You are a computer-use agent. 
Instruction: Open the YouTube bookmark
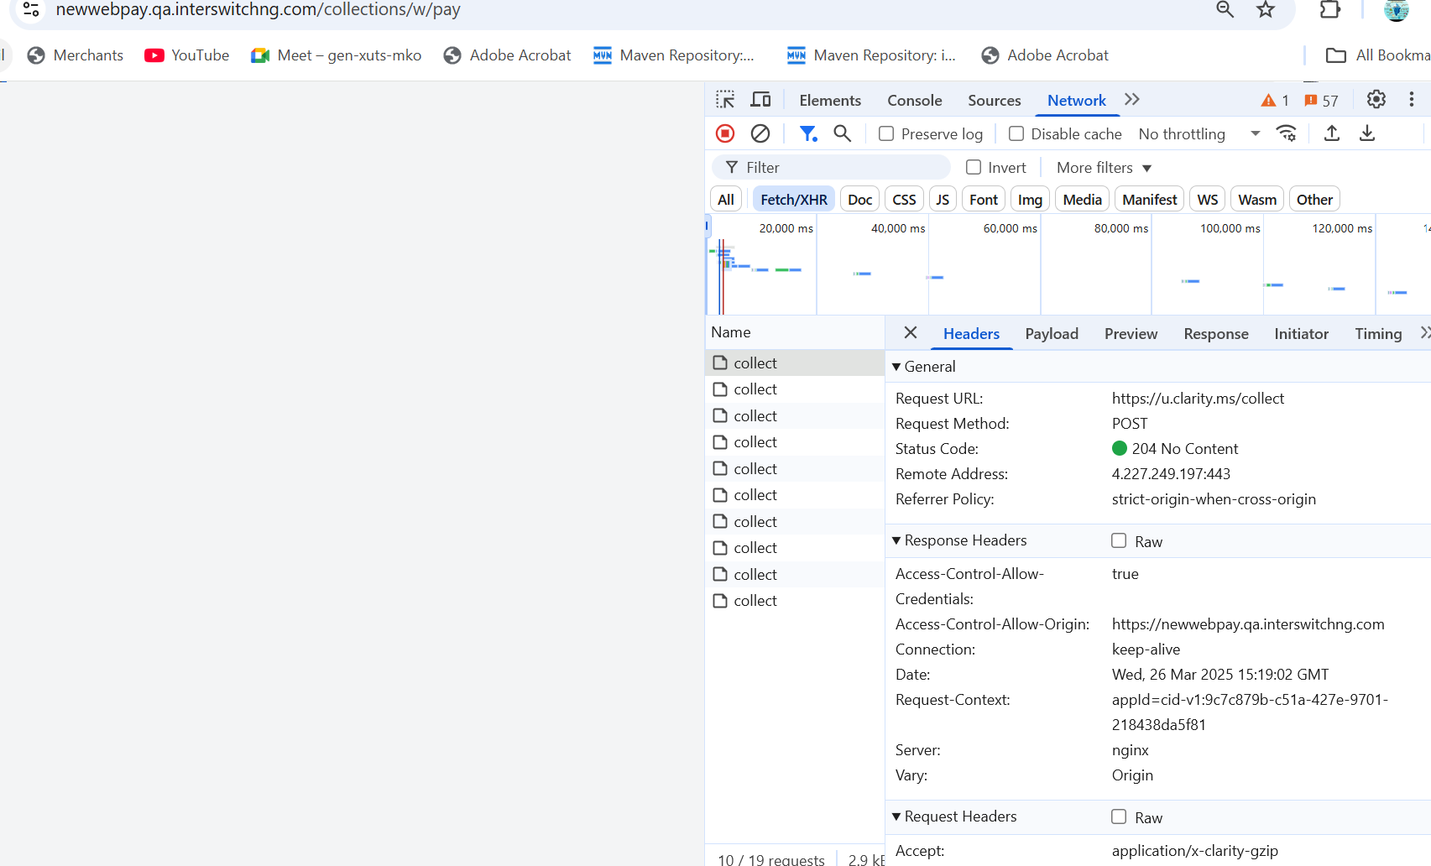tap(187, 55)
